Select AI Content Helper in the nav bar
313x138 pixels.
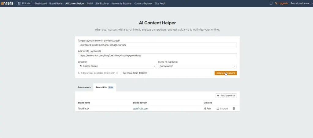point(75,3)
